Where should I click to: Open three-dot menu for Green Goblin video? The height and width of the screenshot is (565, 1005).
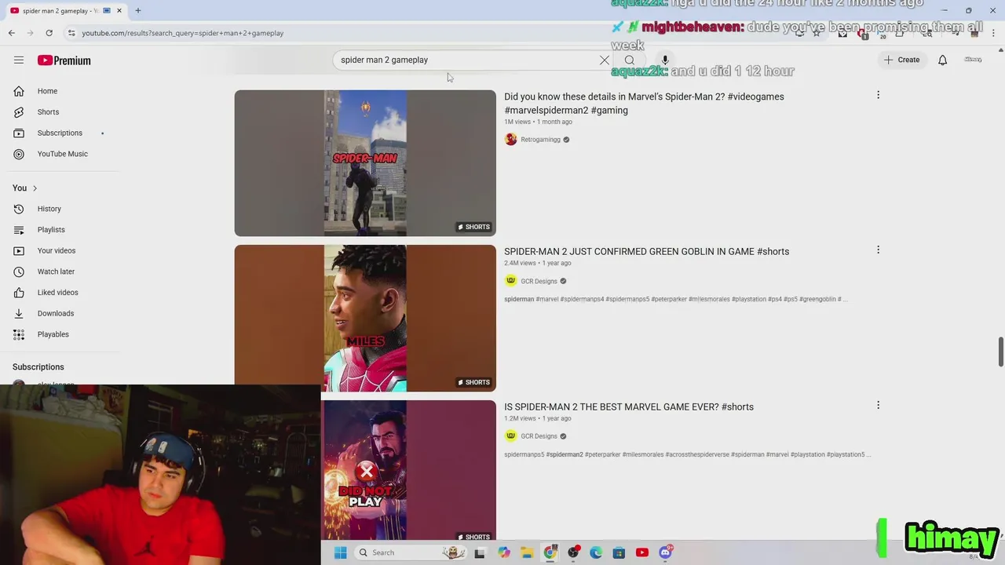[x=878, y=250]
